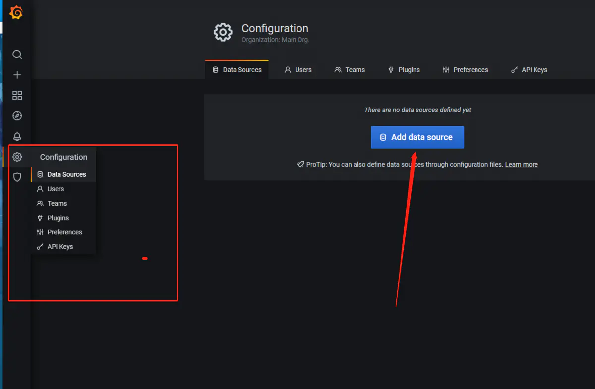Click the Configuration gear sidebar icon
The image size is (595, 389).
(17, 157)
